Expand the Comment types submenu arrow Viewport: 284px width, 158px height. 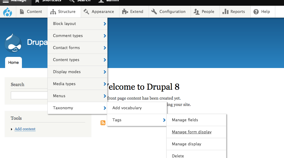(x=105, y=36)
